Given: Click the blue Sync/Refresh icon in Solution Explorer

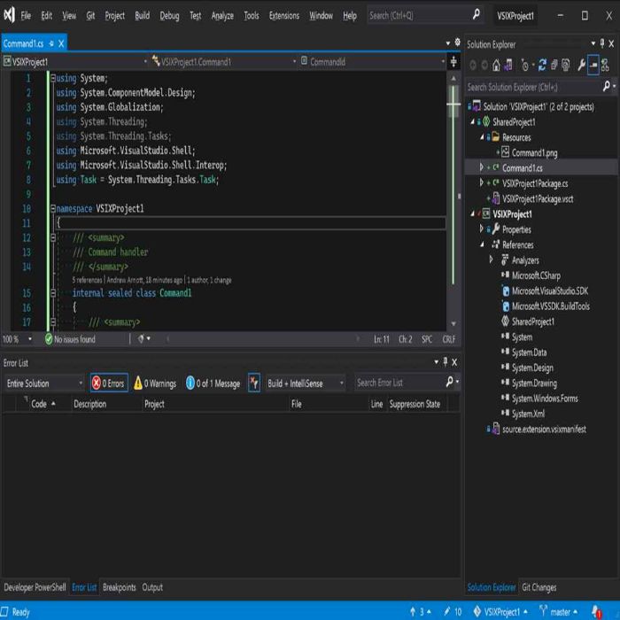Looking at the screenshot, I should [x=542, y=66].
